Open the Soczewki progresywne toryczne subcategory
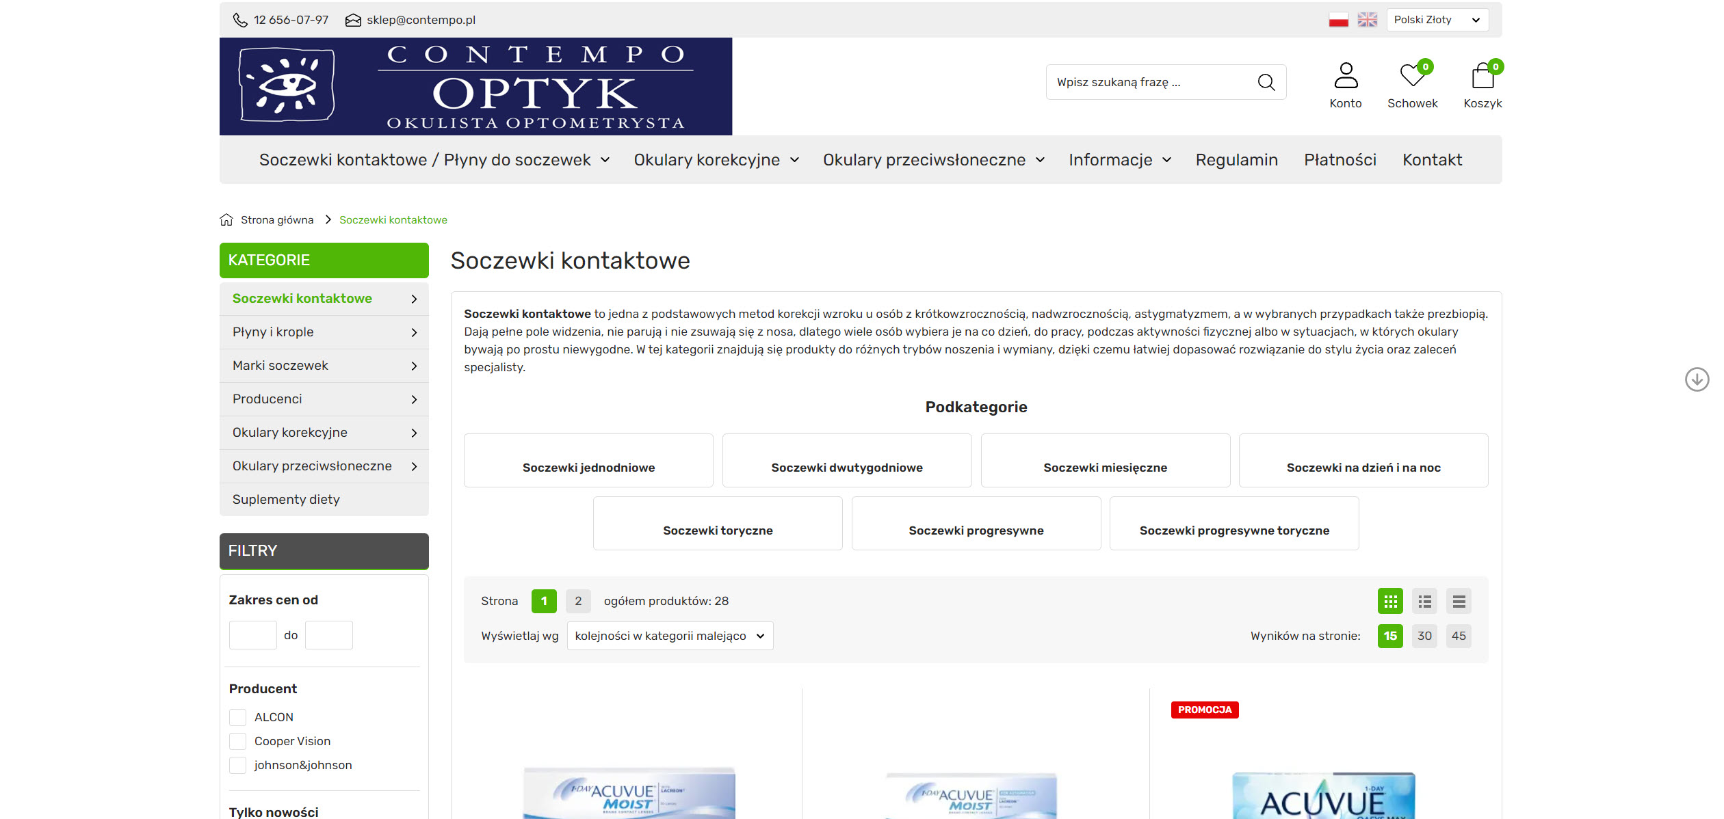 click(1234, 523)
